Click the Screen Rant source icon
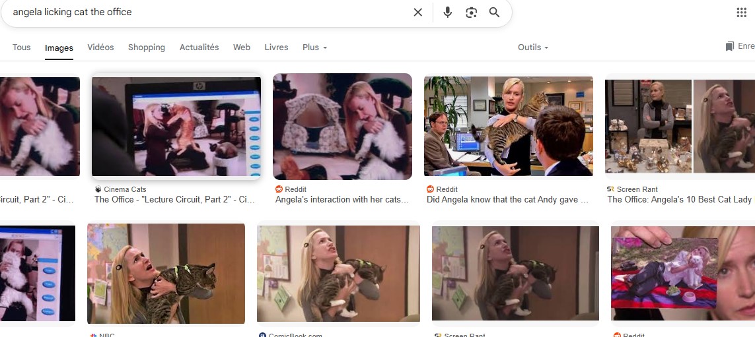This screenshot has width=755, height=337. tap(610, 189)
